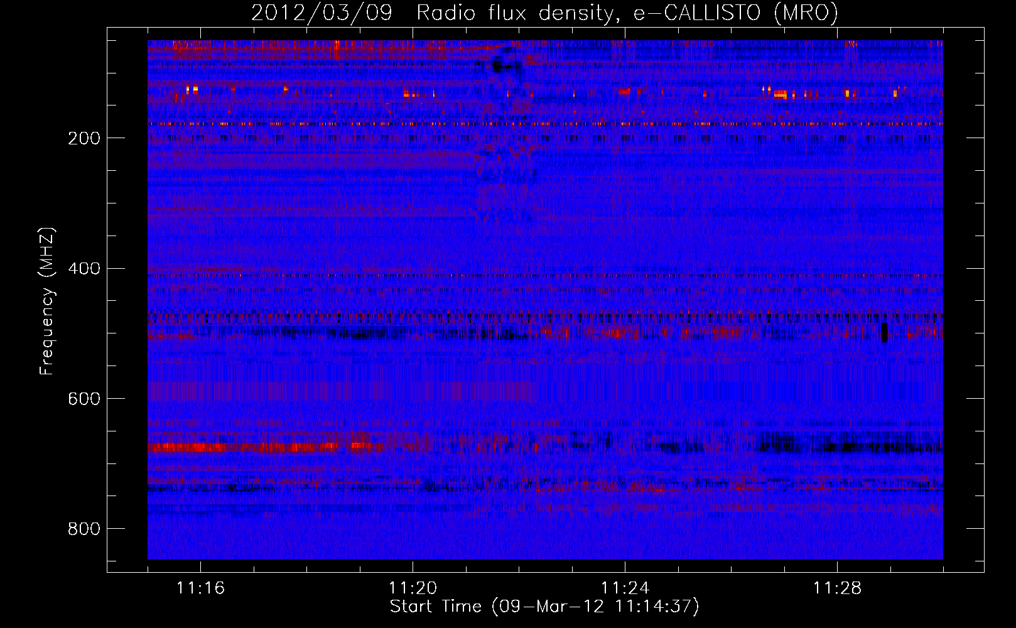1016x628 pixels.
Task: Click the 11:16 time tick label
Action: coord(200,588)
